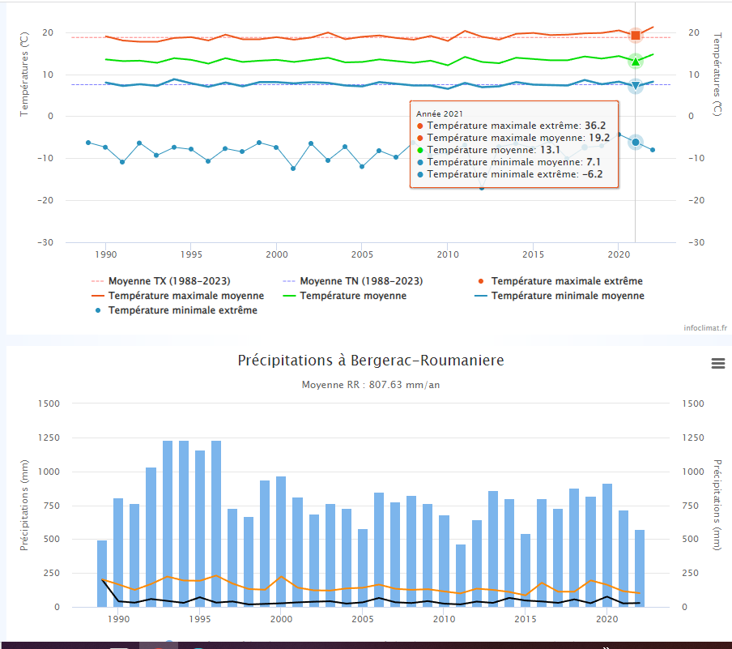
Task: Select the 2022 minimum extreme temperature point
Action: [653, 150]
